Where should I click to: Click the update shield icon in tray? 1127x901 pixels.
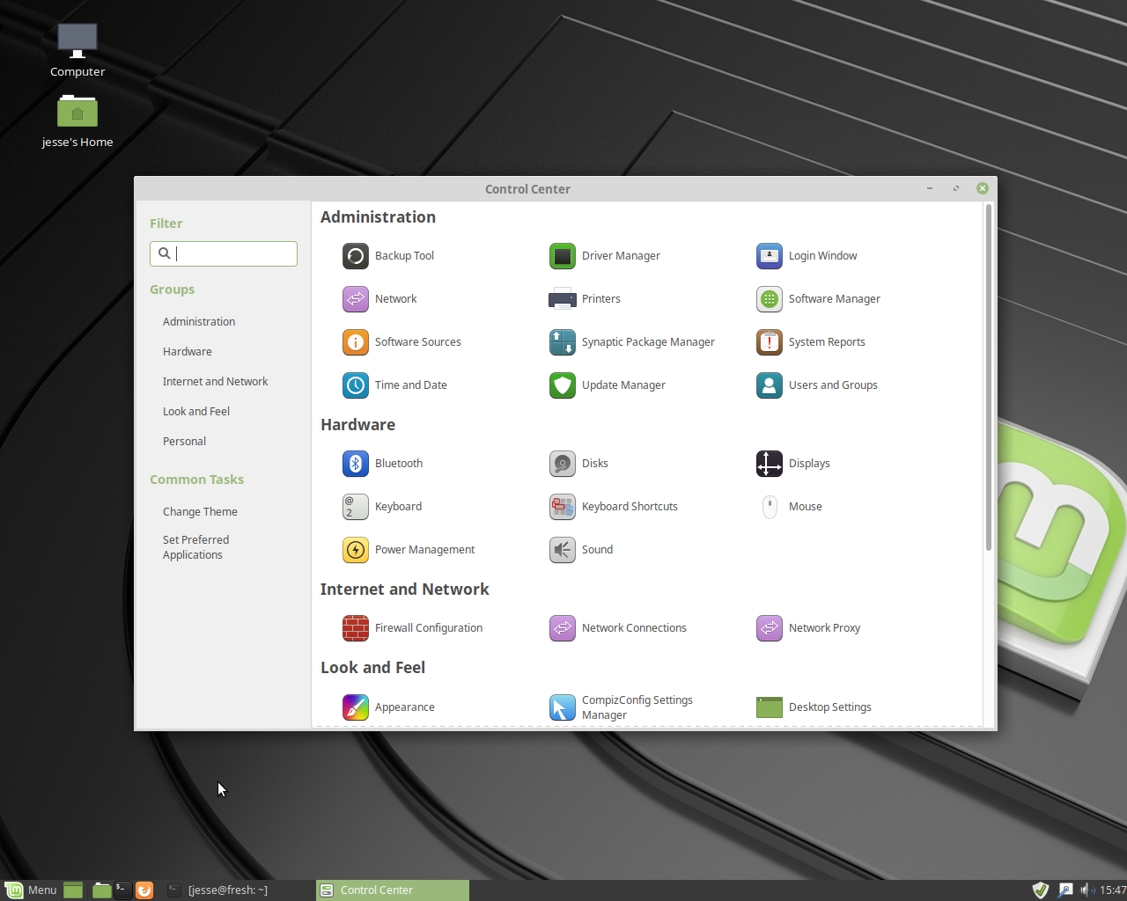[x=1041, y=890]
